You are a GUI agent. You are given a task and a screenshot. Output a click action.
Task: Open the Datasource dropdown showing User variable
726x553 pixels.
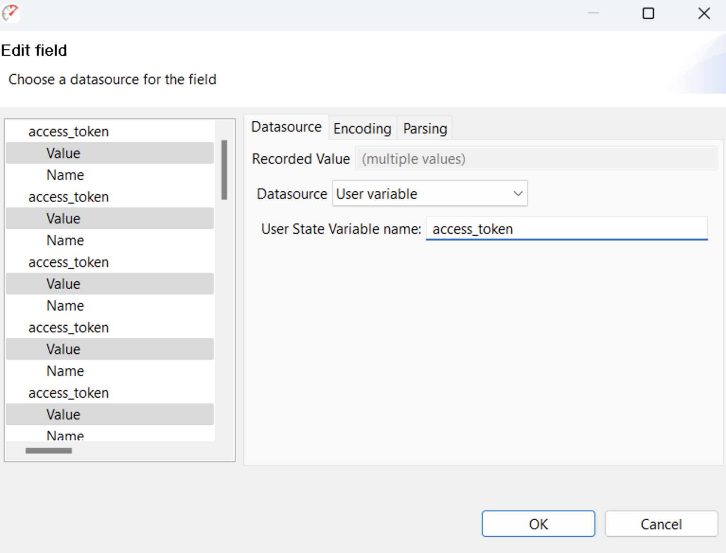tap(430, 193)
